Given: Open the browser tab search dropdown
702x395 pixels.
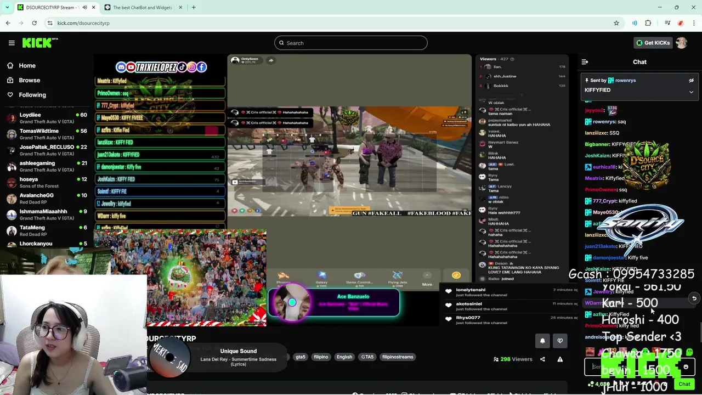Looking at the screenshot, I should tap(7, 8).
